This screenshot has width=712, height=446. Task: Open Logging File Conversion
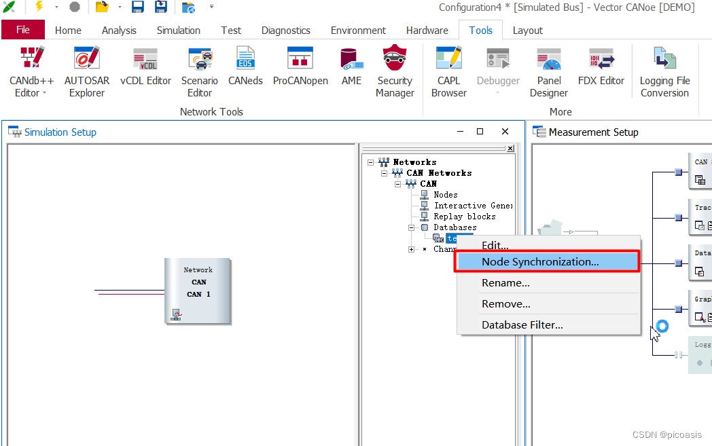pyautogui.click(x=664, y=72)
